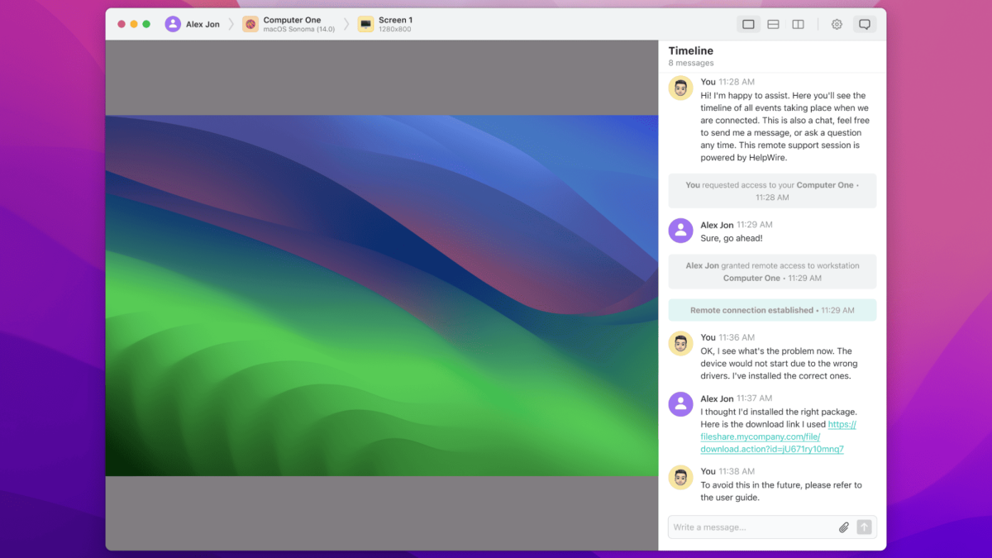
Task: Open the Screen 1 1280x800 selector
Action: (x=395, y=24)
